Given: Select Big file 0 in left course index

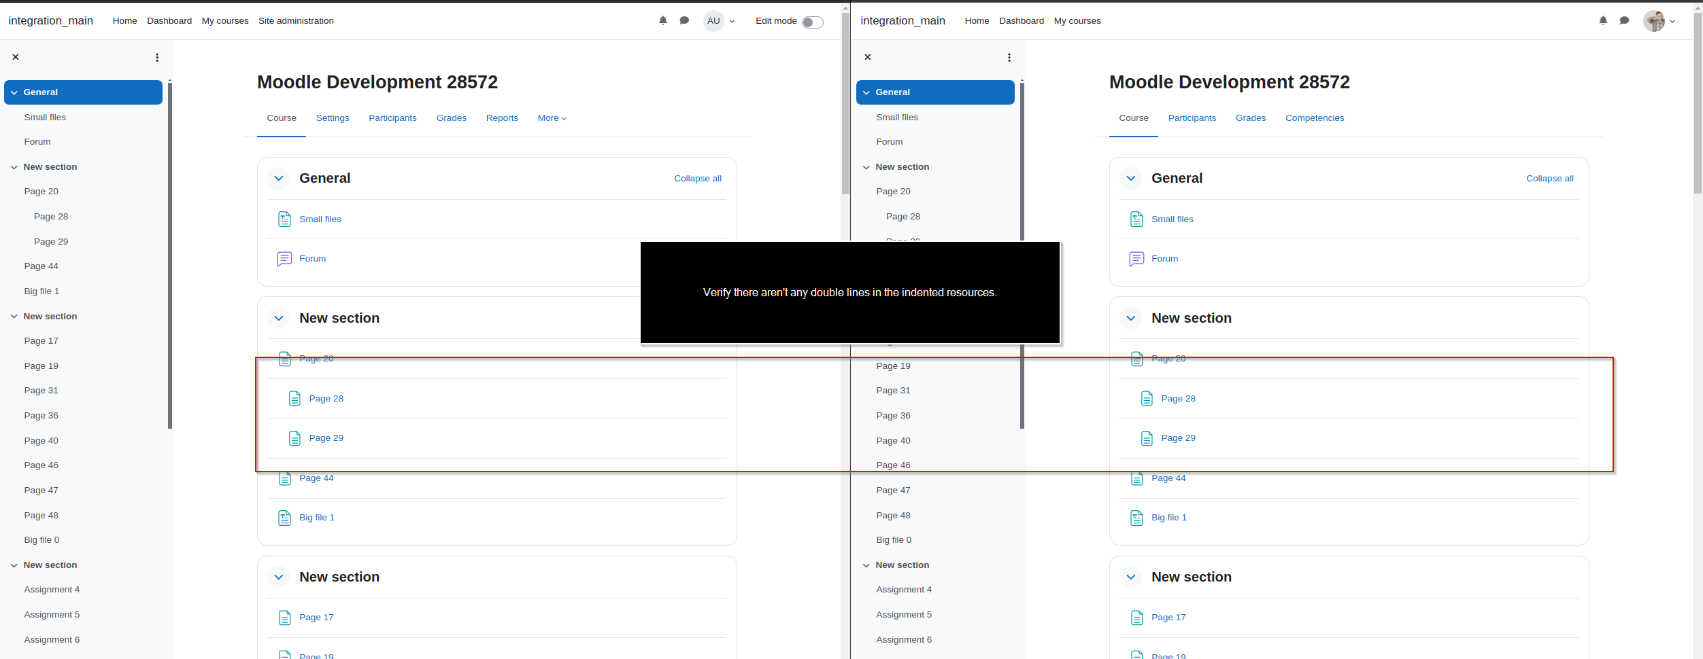Looking at the screenshot, I should (41, 540).
